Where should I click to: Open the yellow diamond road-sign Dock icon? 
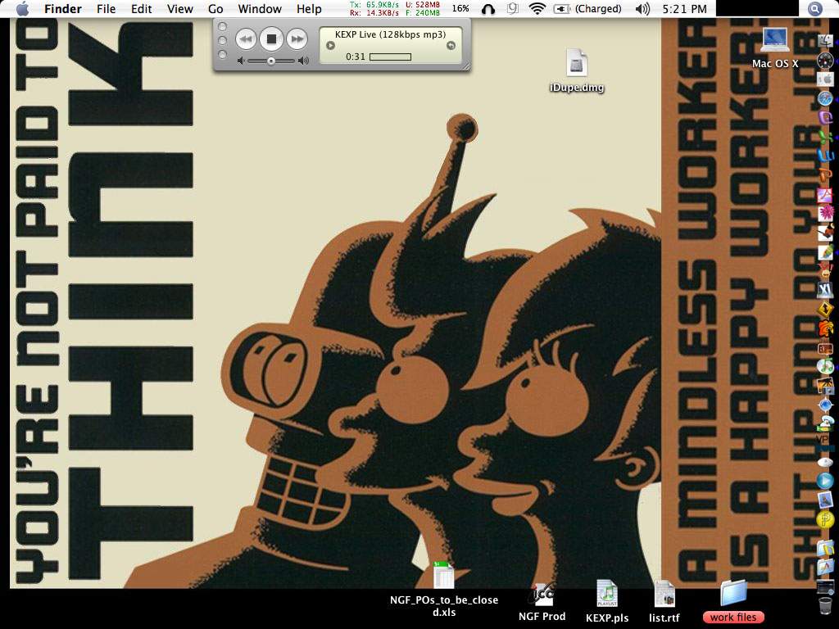point(826,309)
